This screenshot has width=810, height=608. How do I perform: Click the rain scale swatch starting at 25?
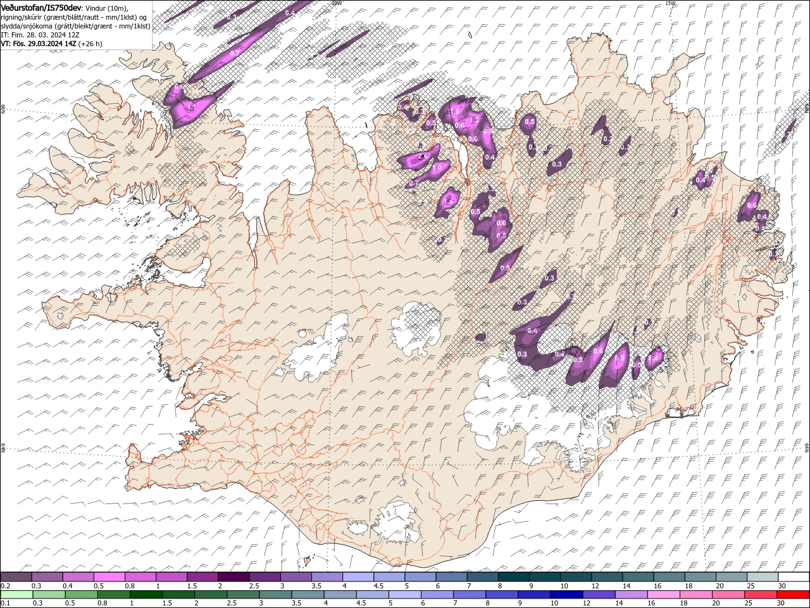tap(761, 595)
